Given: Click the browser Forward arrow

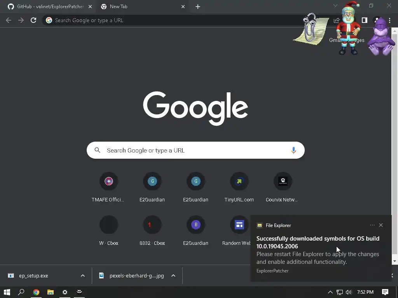Looking at the screenshot, I should pos(21,20).
